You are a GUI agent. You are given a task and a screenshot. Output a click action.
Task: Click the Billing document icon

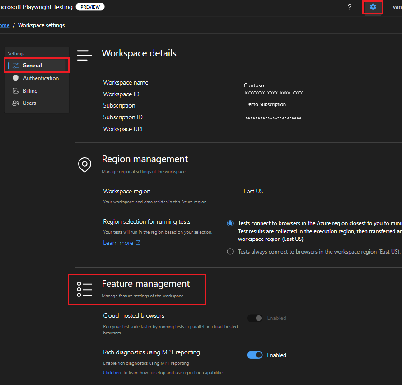16,90
